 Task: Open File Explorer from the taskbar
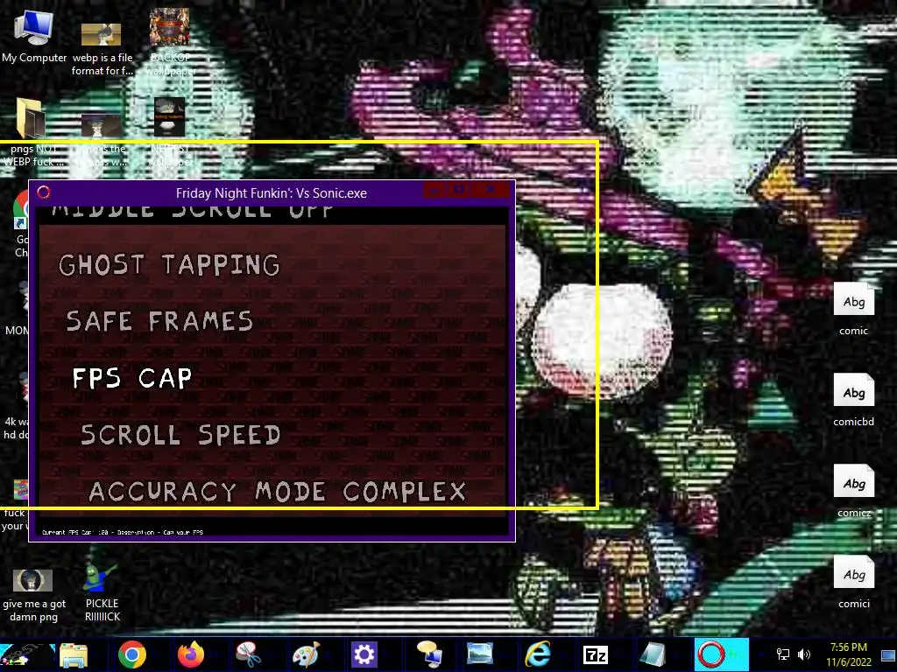74,654
